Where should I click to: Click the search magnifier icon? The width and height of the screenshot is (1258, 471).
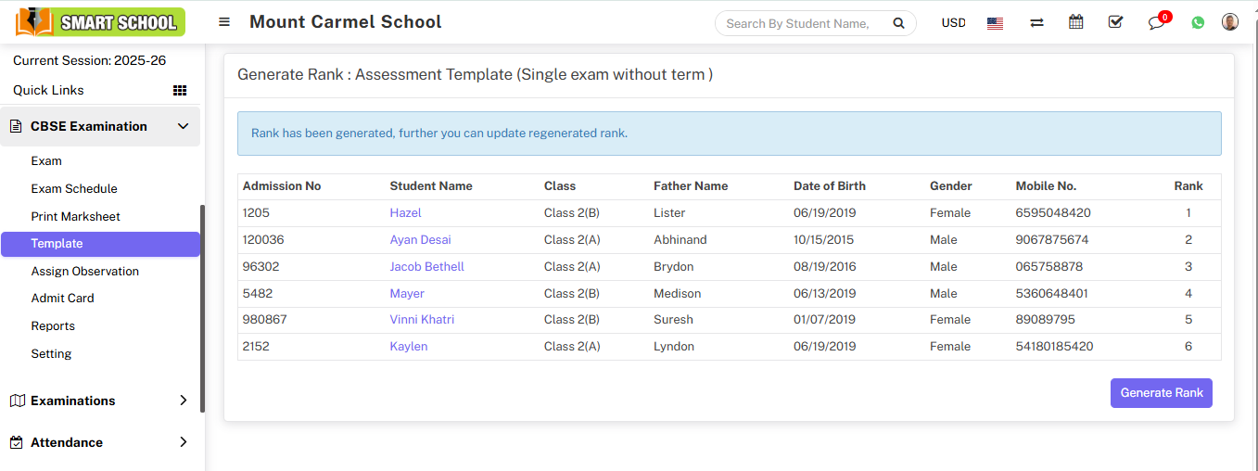pyautogui.click(x=898, y=23)
